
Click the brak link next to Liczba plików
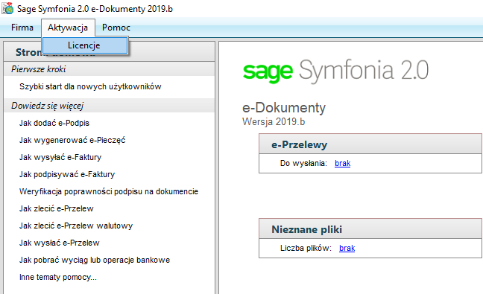[347, 248]
